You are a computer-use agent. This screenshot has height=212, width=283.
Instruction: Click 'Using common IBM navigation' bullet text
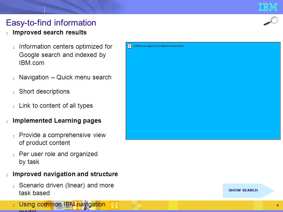62,204
